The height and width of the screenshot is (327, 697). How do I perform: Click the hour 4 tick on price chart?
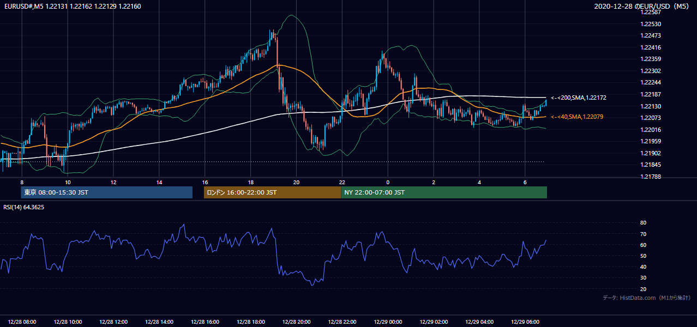click(479, 181)
